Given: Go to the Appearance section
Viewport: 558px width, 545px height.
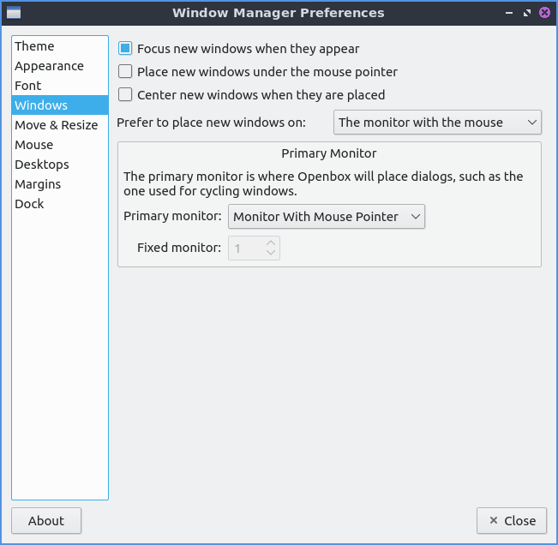Looking at the screenshot, I should 49,66.
